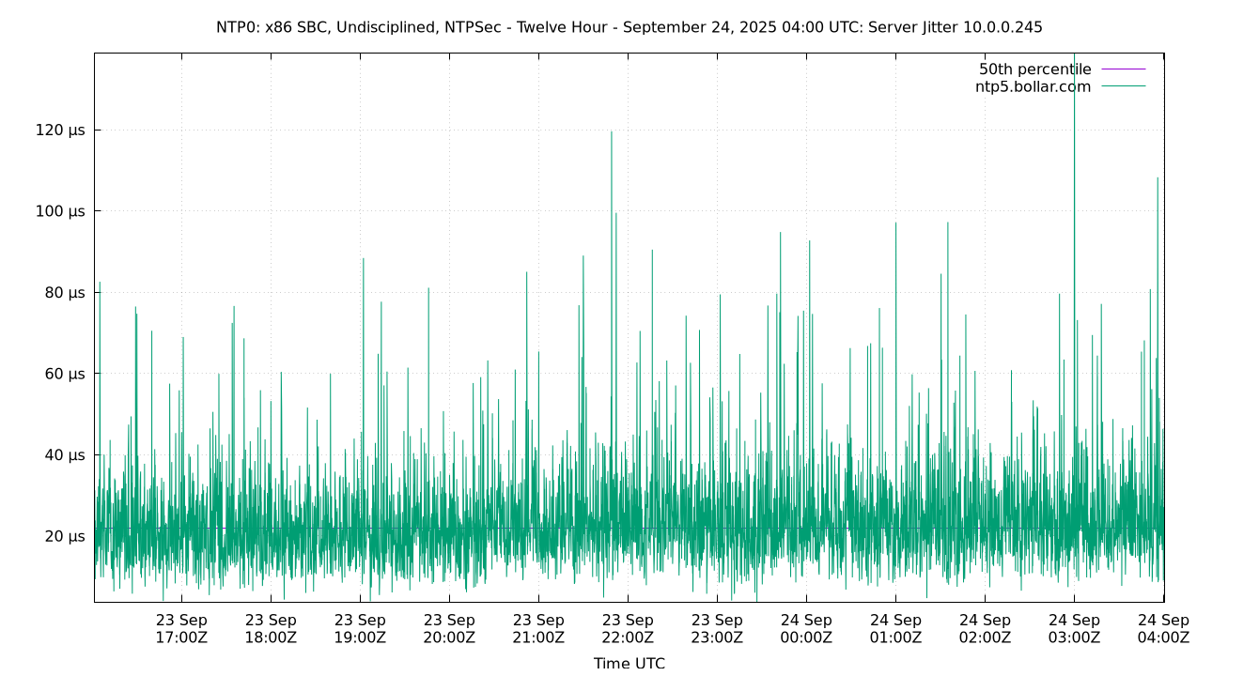Click the 80 µs y-axis label
This screenshot has width=1259, height=676.
coord(66,293)
